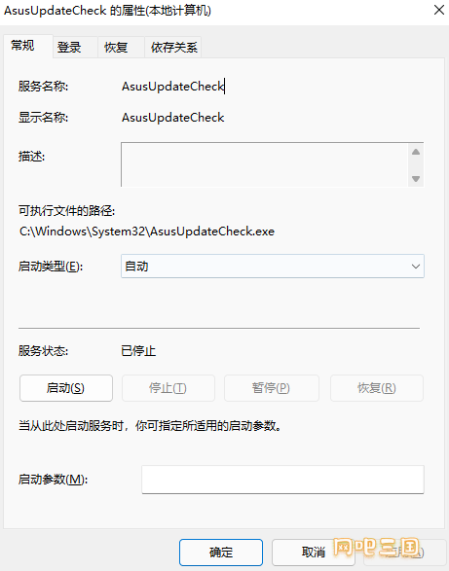449x571 pixels.
Task: Expand the 启动类型 dropdown arrow
Action: click(x=416, y=267)
